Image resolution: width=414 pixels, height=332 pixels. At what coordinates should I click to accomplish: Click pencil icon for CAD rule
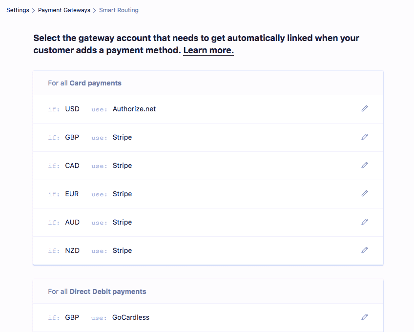pyautogui.click(x=364, y=165)
